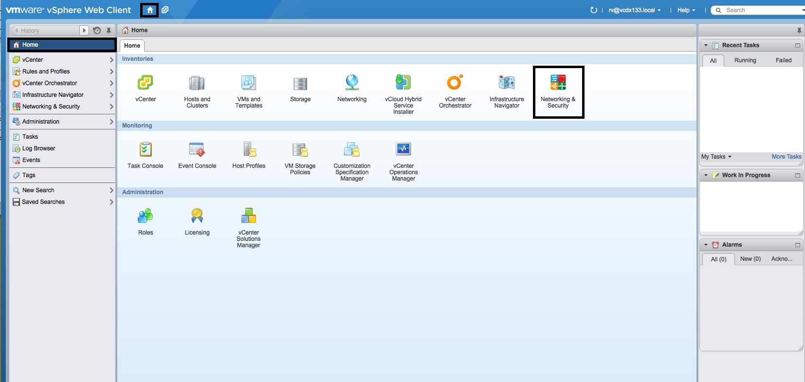Select the New (0) alarms tab
The height and width of the screenshot is (382, 805).
(x=750, y=259)
